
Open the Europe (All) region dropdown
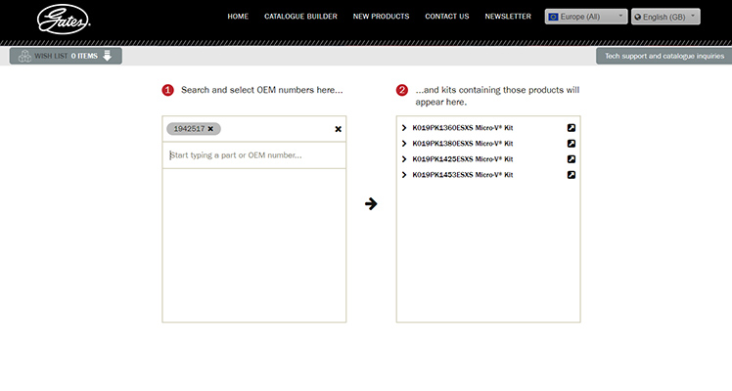(x=586, y=17)
